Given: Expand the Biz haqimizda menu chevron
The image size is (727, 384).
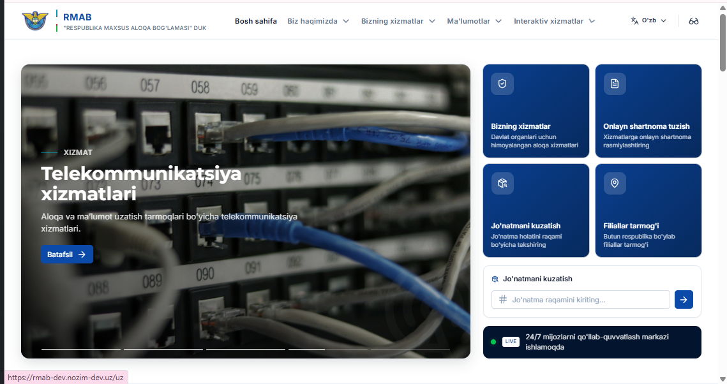Looking at the screenshot, I should pos(346,21).
